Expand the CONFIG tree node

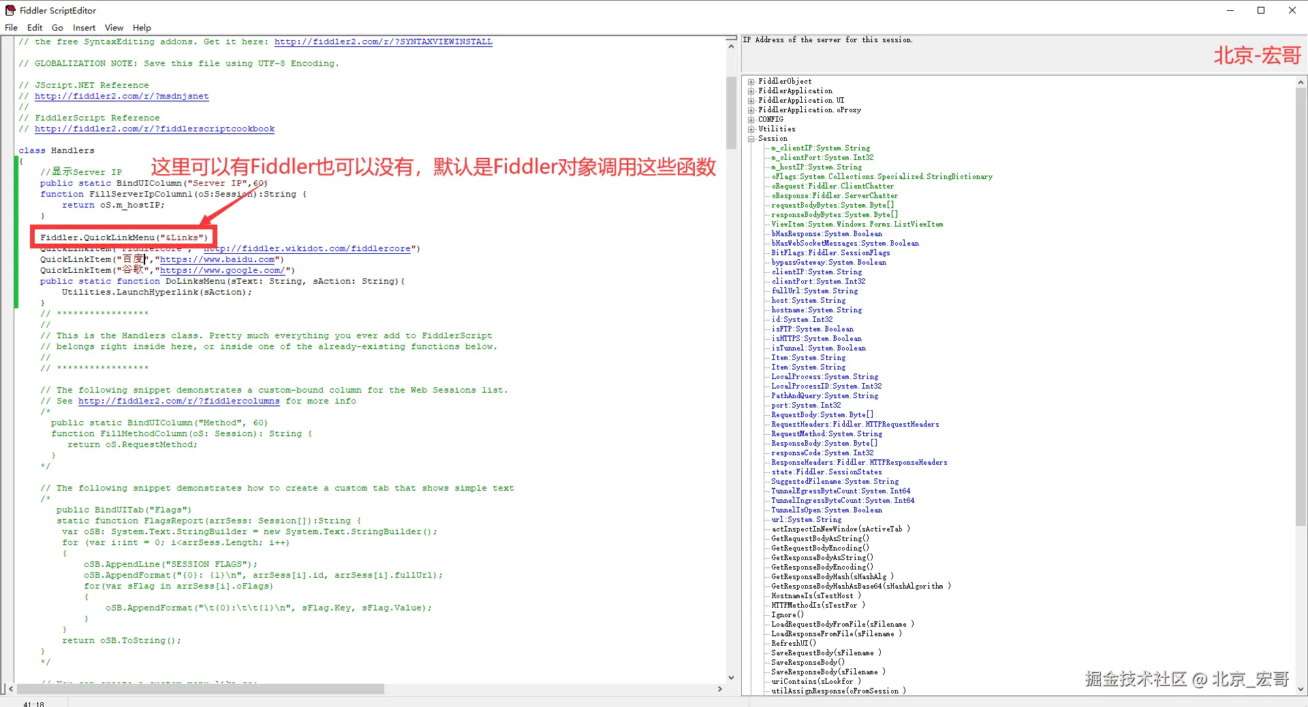click(751, 120)
